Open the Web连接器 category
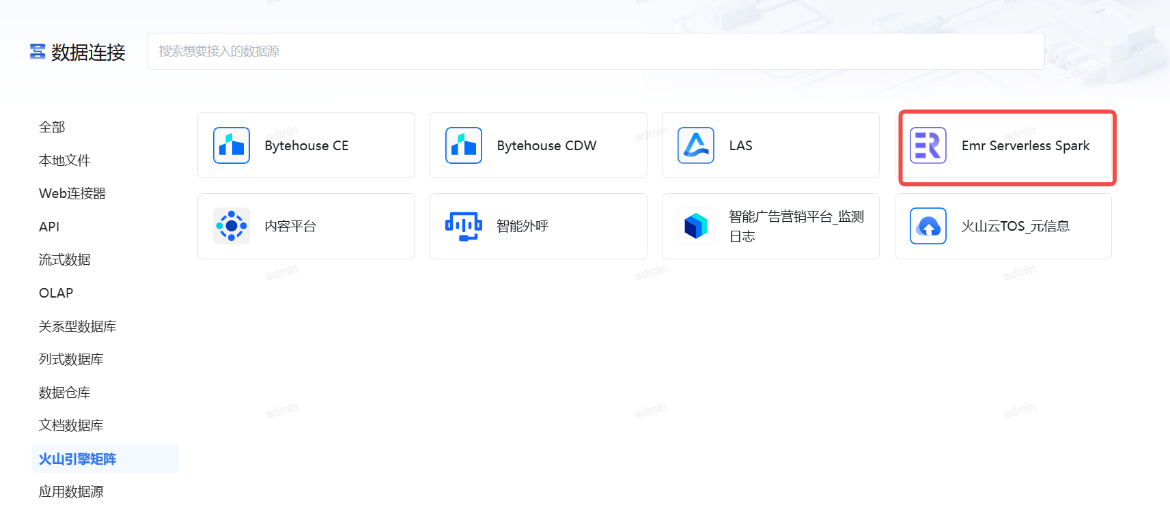 tap(72, 193)
